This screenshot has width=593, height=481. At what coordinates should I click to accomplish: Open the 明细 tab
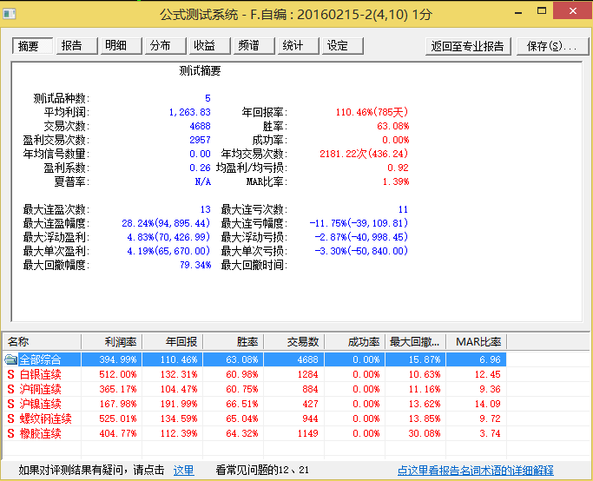(x=121, y=46)
